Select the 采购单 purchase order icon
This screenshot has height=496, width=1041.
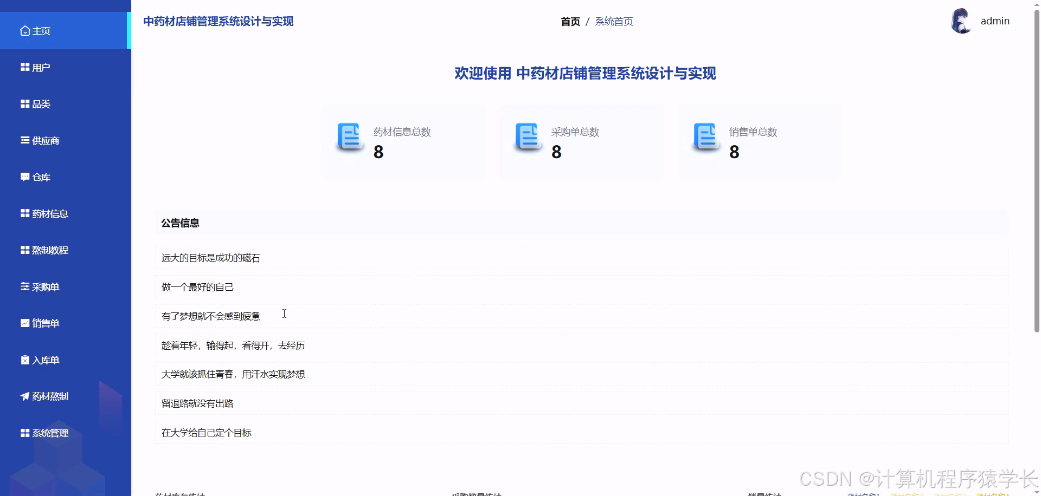point(24,286)
